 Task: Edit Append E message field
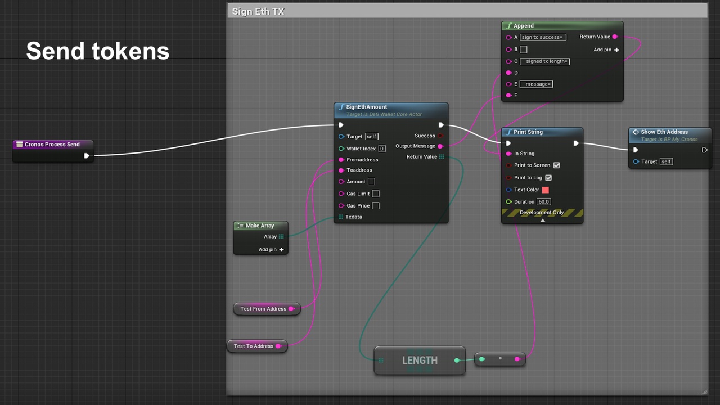tap(536, 84)
